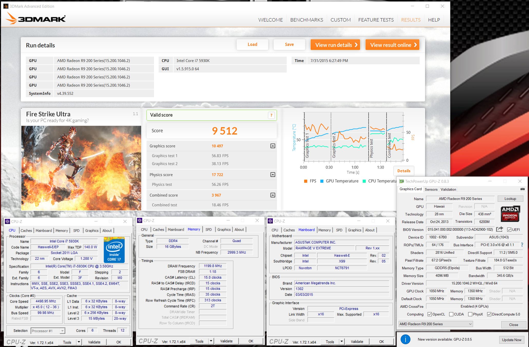Toggle the OpenCL checkbox in GPU-Z
Viewport: 529px width, 347px height.
click(429, 314)
